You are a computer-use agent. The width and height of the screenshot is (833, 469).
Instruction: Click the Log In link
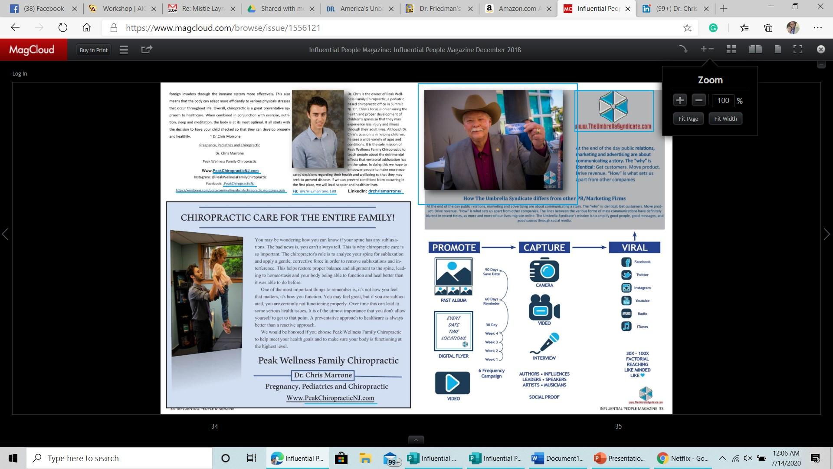pyautogui.click(x=20, y=73)
